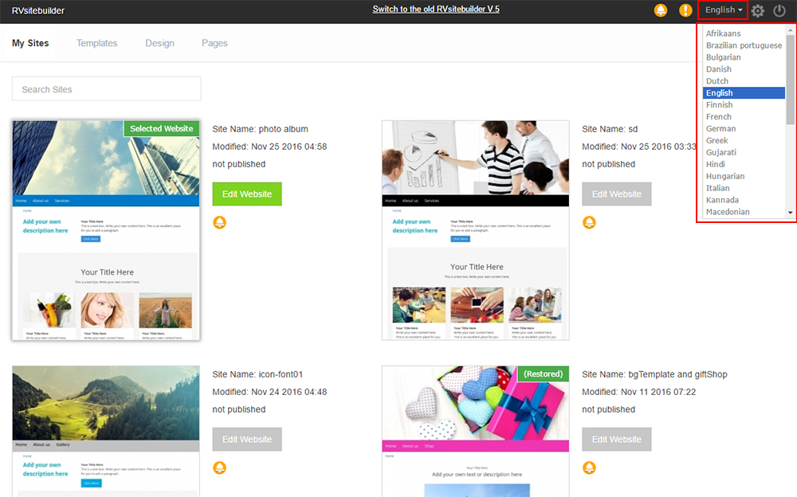The height and width of the screenshot is (497, 797).
Task: Click language list scrollbar down arrow
Action: point(791,213)
